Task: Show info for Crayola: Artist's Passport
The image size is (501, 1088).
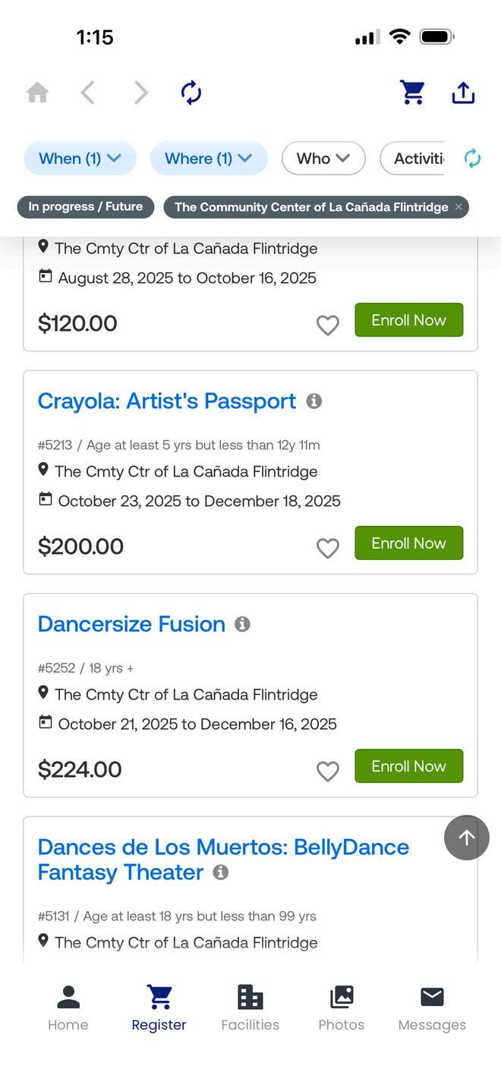Action: (314, 401)
